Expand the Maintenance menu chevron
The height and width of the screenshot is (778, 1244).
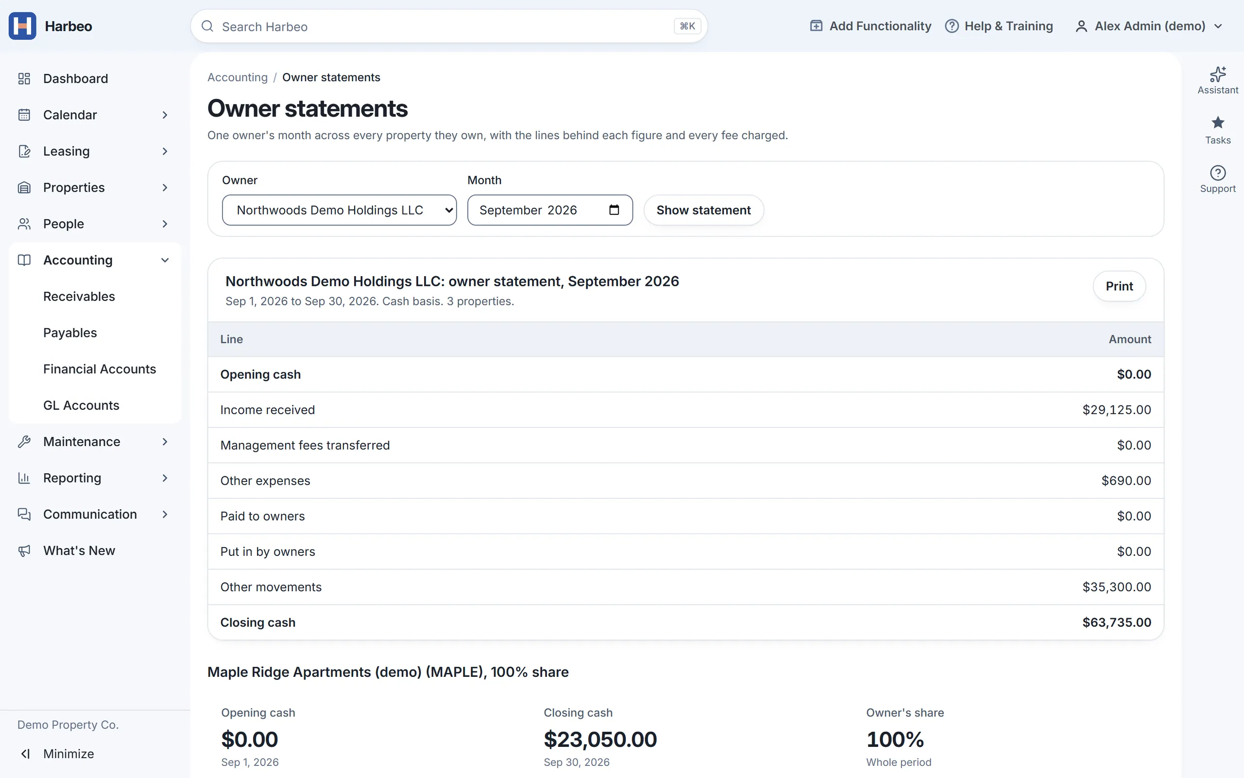(165, 442)
